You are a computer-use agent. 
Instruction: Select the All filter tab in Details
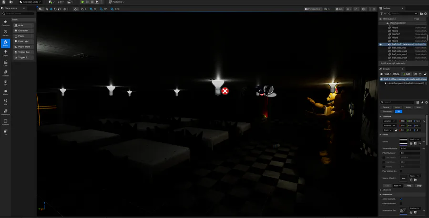pos(398,111)
